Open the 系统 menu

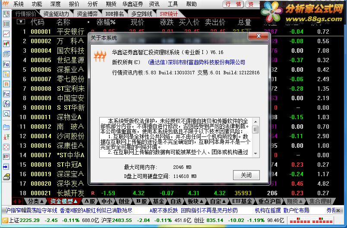click(19, 4)
